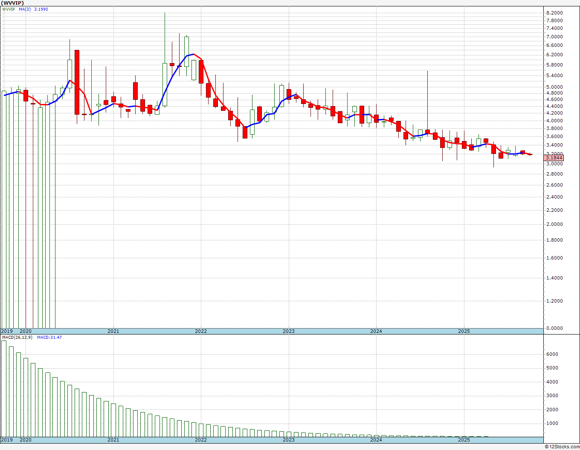This screenshot has height=450, width=580.
Task: Click the 2025 marker on MACD panel axis
Action: tap(464, 440)
